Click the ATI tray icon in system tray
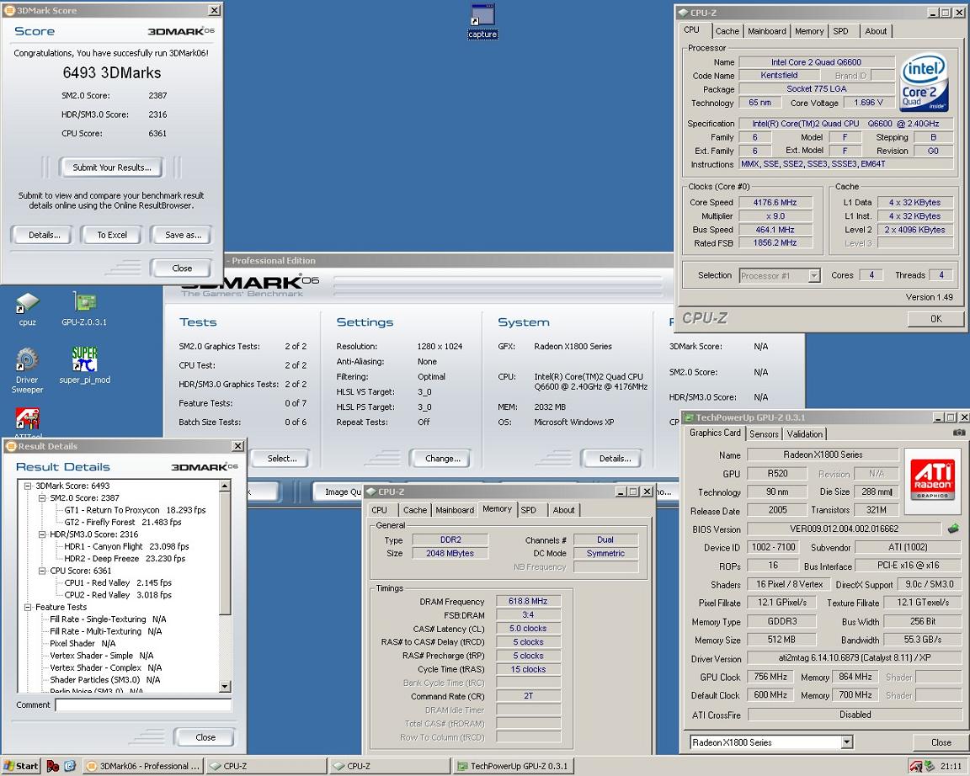The image size is (970, 776). tap(916, 766)
